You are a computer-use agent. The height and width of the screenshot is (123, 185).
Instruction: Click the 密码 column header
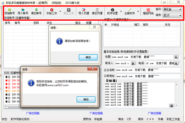pos(39,23)
